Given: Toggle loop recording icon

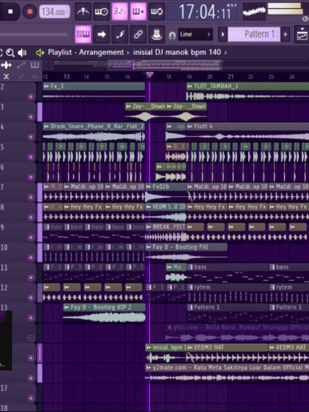Looking at the screenshot, I should (156, 11).
